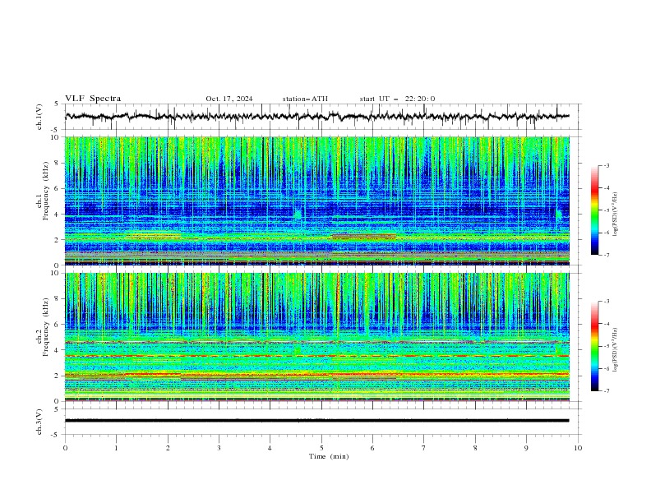Click the "ch.1(V)" waveform axis label
The height and width of the screenshot is (503, 651).
tap(39, 117)
